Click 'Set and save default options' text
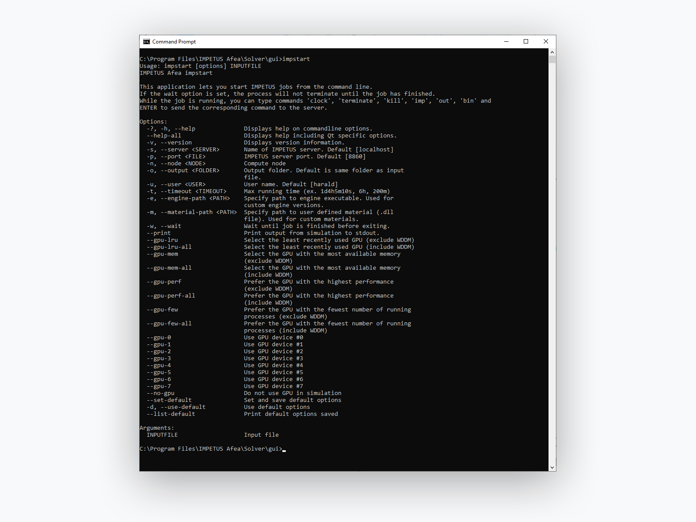This screenshot has width=696, height=522. (x=293, y=400)
